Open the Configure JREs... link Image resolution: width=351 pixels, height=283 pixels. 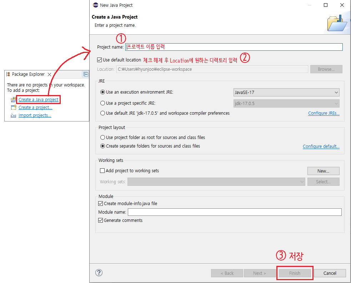point(324,113)
